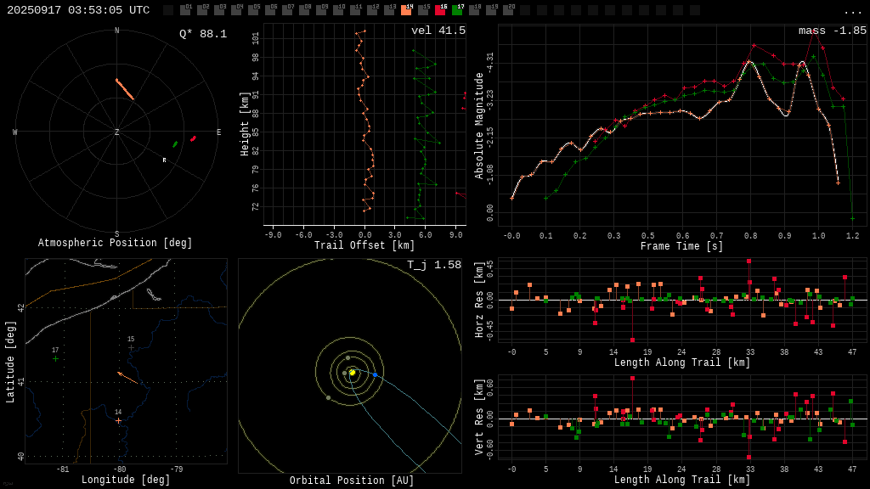Select the gray station 01 box
870x489 pixels.
(185, 10)
